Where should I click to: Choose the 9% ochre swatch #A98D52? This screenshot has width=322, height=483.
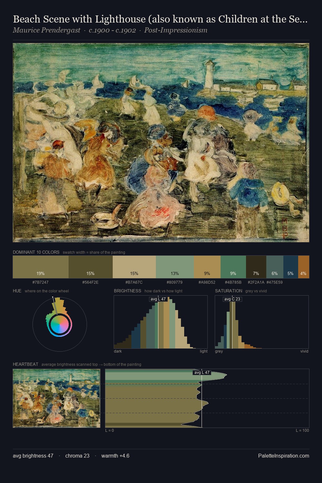click(x=207, y=267)
